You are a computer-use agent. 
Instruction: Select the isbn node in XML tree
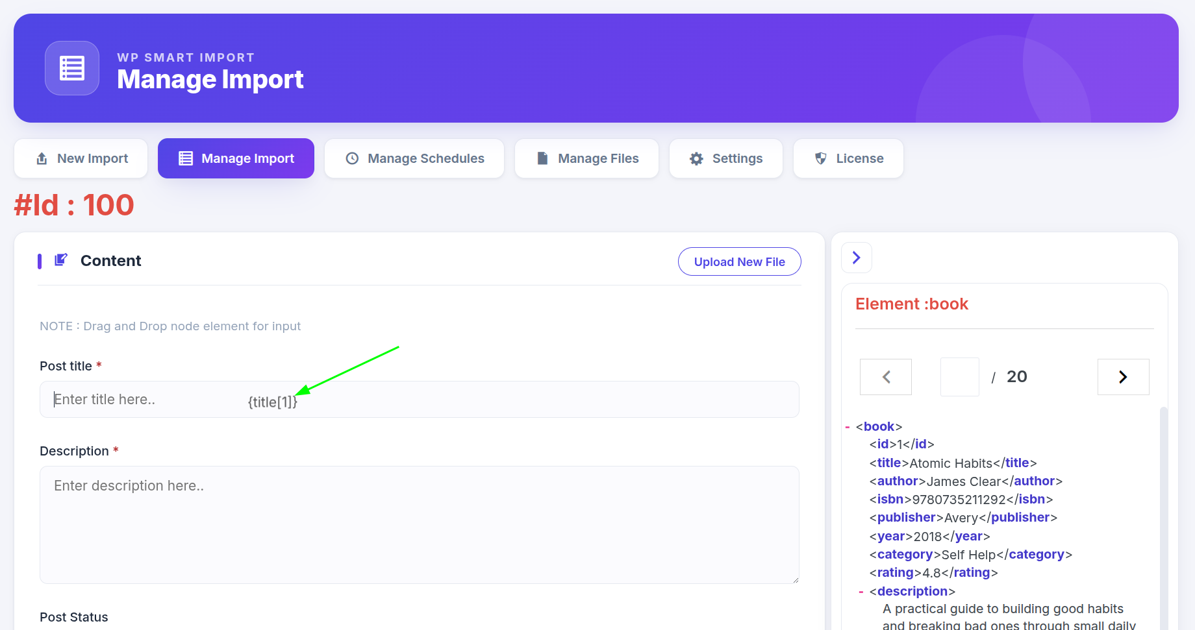click(x=961, y=500)
